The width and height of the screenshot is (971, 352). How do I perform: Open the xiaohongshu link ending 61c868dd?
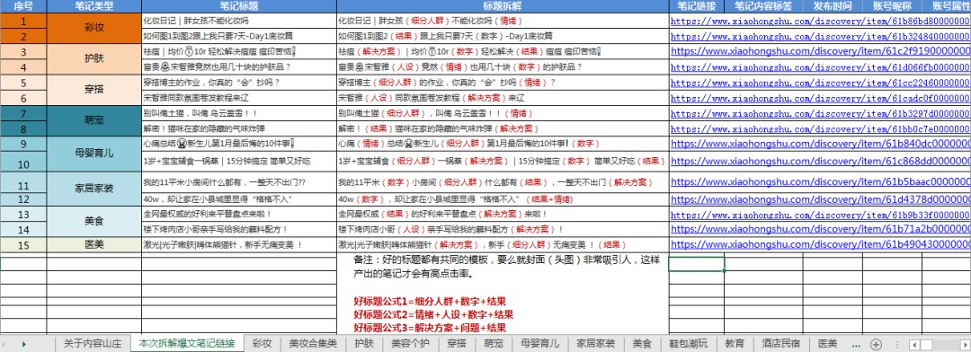click(x=820, y=162)
